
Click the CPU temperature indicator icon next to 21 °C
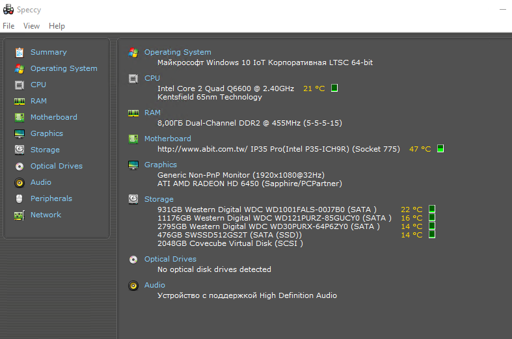coord(334,88)
